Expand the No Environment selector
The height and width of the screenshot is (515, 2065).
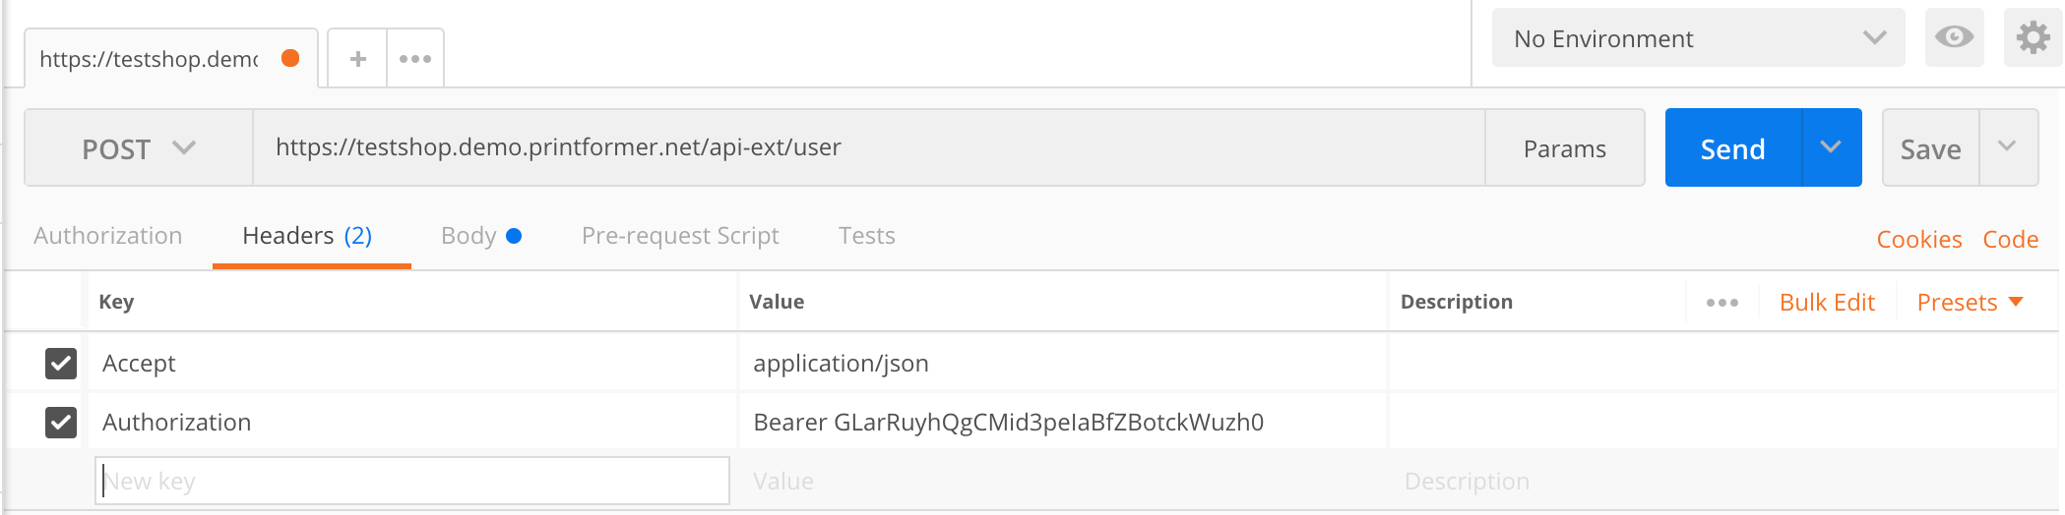[1698, 38]
